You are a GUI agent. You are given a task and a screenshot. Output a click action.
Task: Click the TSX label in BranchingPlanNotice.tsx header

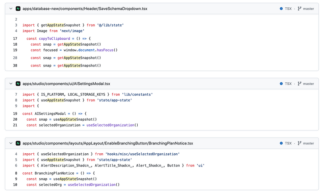point(288,143)
